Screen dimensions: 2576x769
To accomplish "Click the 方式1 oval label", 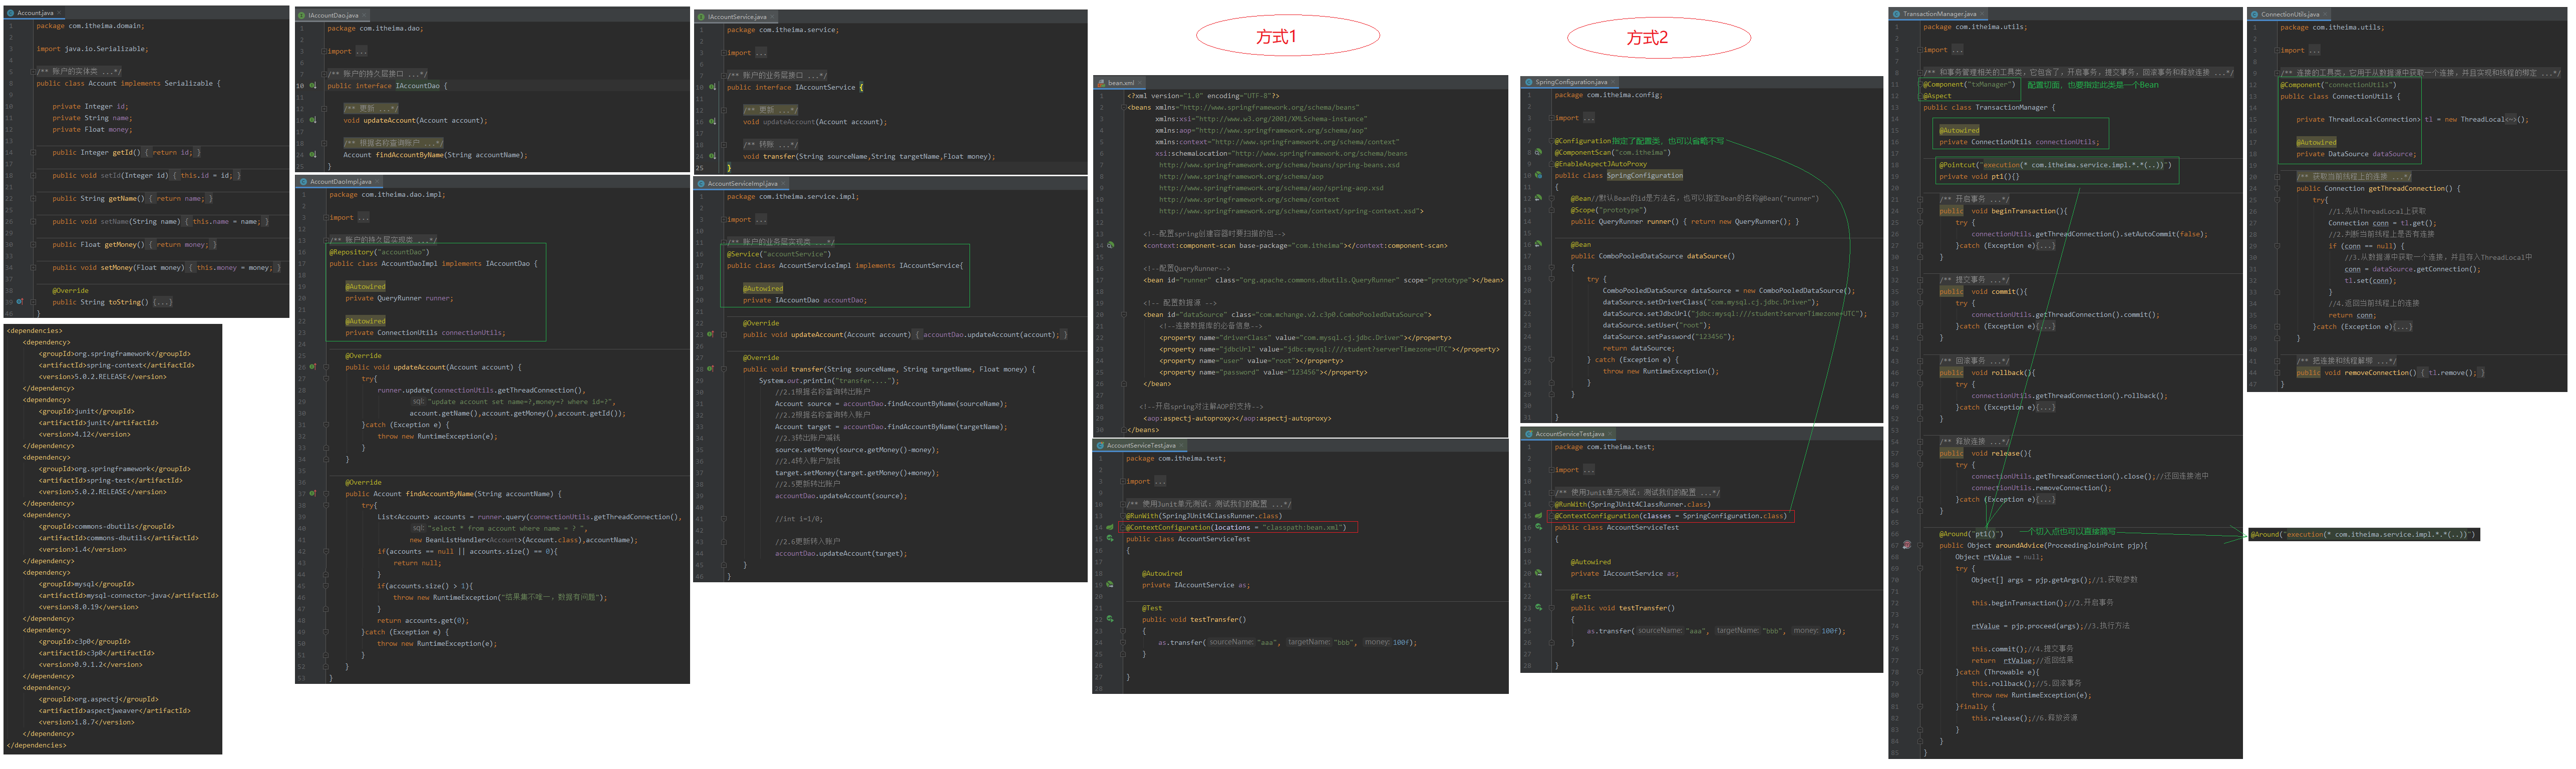I will (x=1287, y=37).
